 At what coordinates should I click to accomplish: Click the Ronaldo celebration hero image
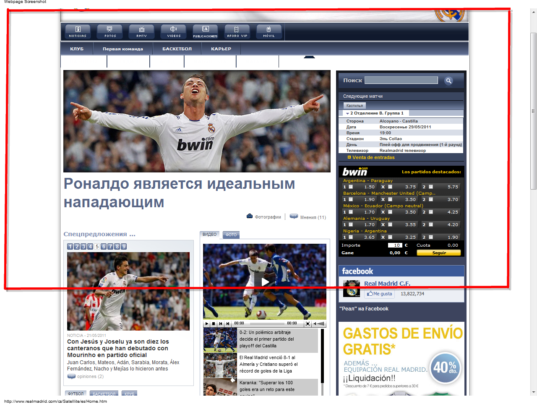point(197,121)
